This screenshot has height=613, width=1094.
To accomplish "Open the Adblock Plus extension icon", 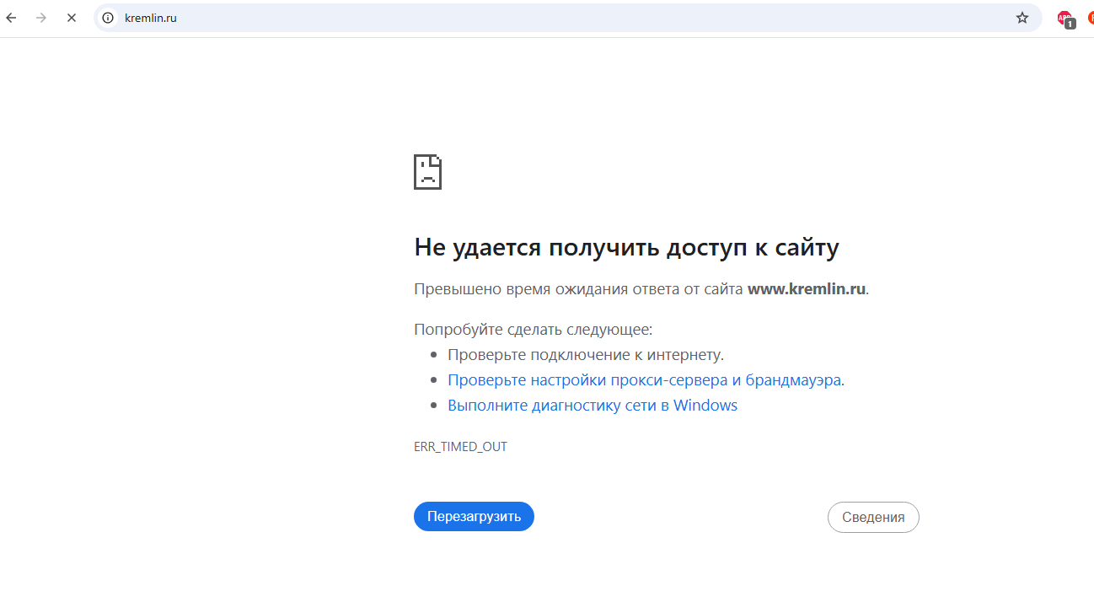I will tap(1065, 18).
